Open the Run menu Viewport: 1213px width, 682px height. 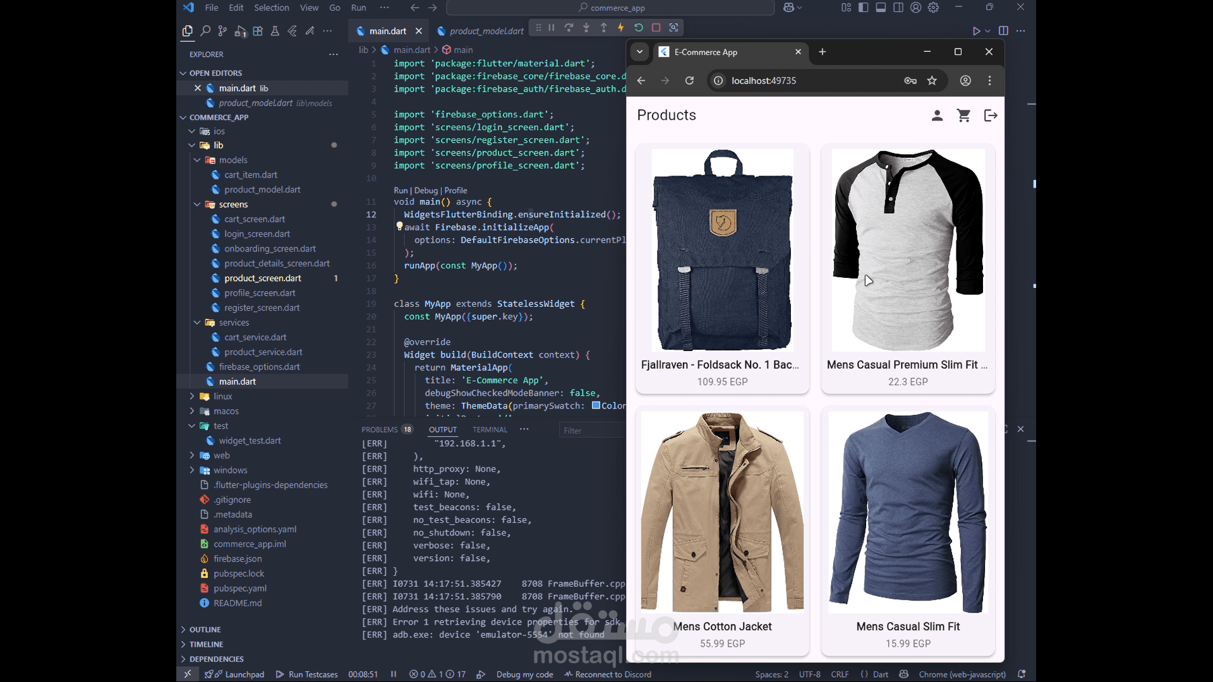click(358, 8)
